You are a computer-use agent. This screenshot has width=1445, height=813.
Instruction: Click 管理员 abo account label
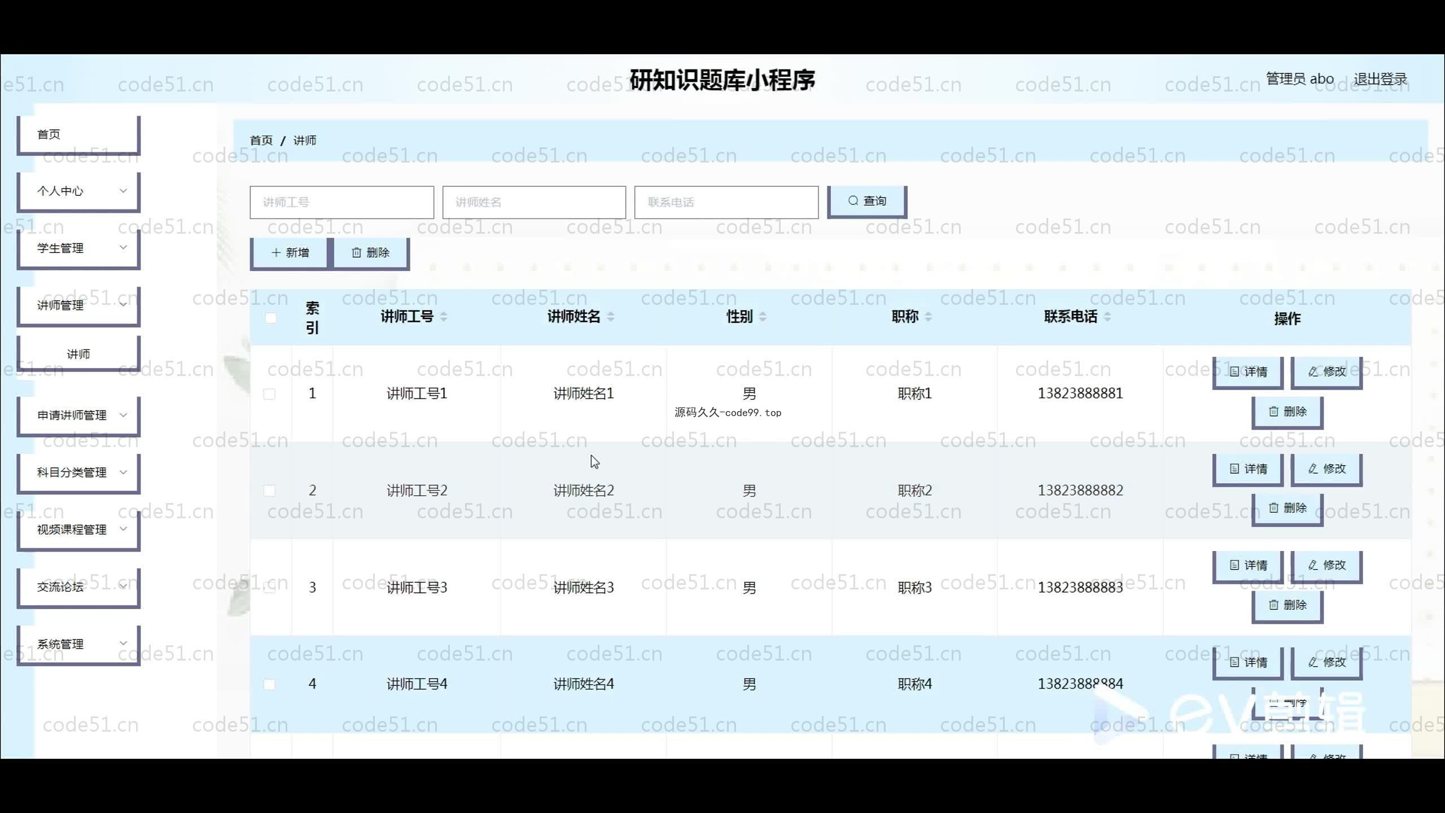(1300, 79)
